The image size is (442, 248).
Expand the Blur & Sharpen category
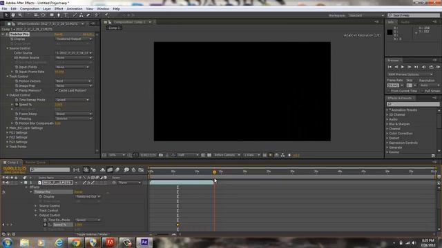387,124
